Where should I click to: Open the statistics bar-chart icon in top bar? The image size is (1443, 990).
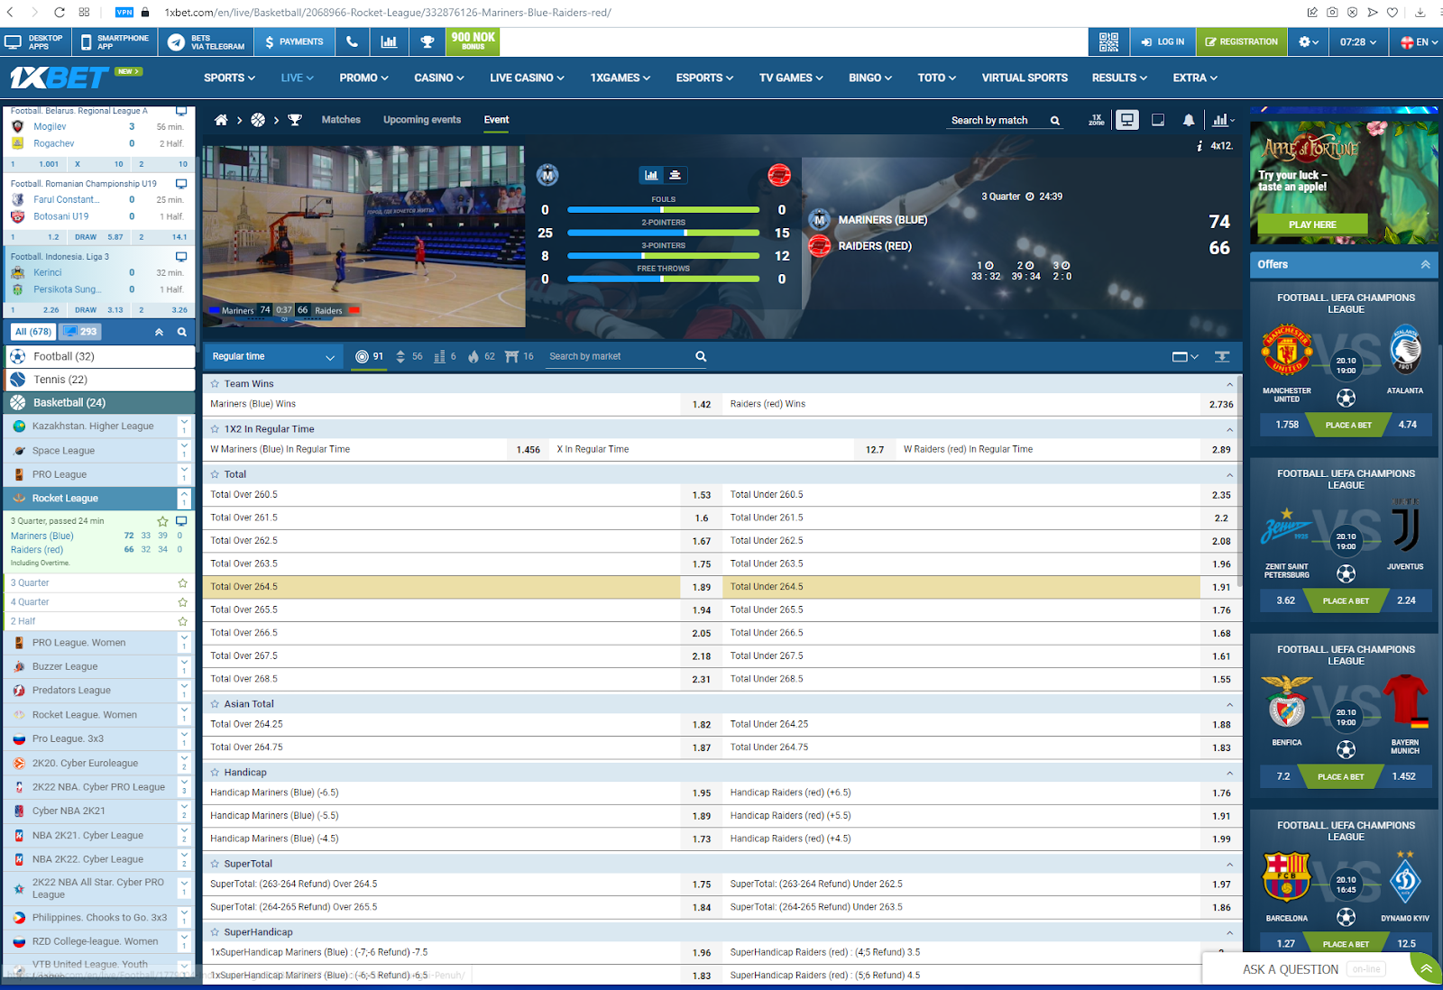[x=389, y=41]
